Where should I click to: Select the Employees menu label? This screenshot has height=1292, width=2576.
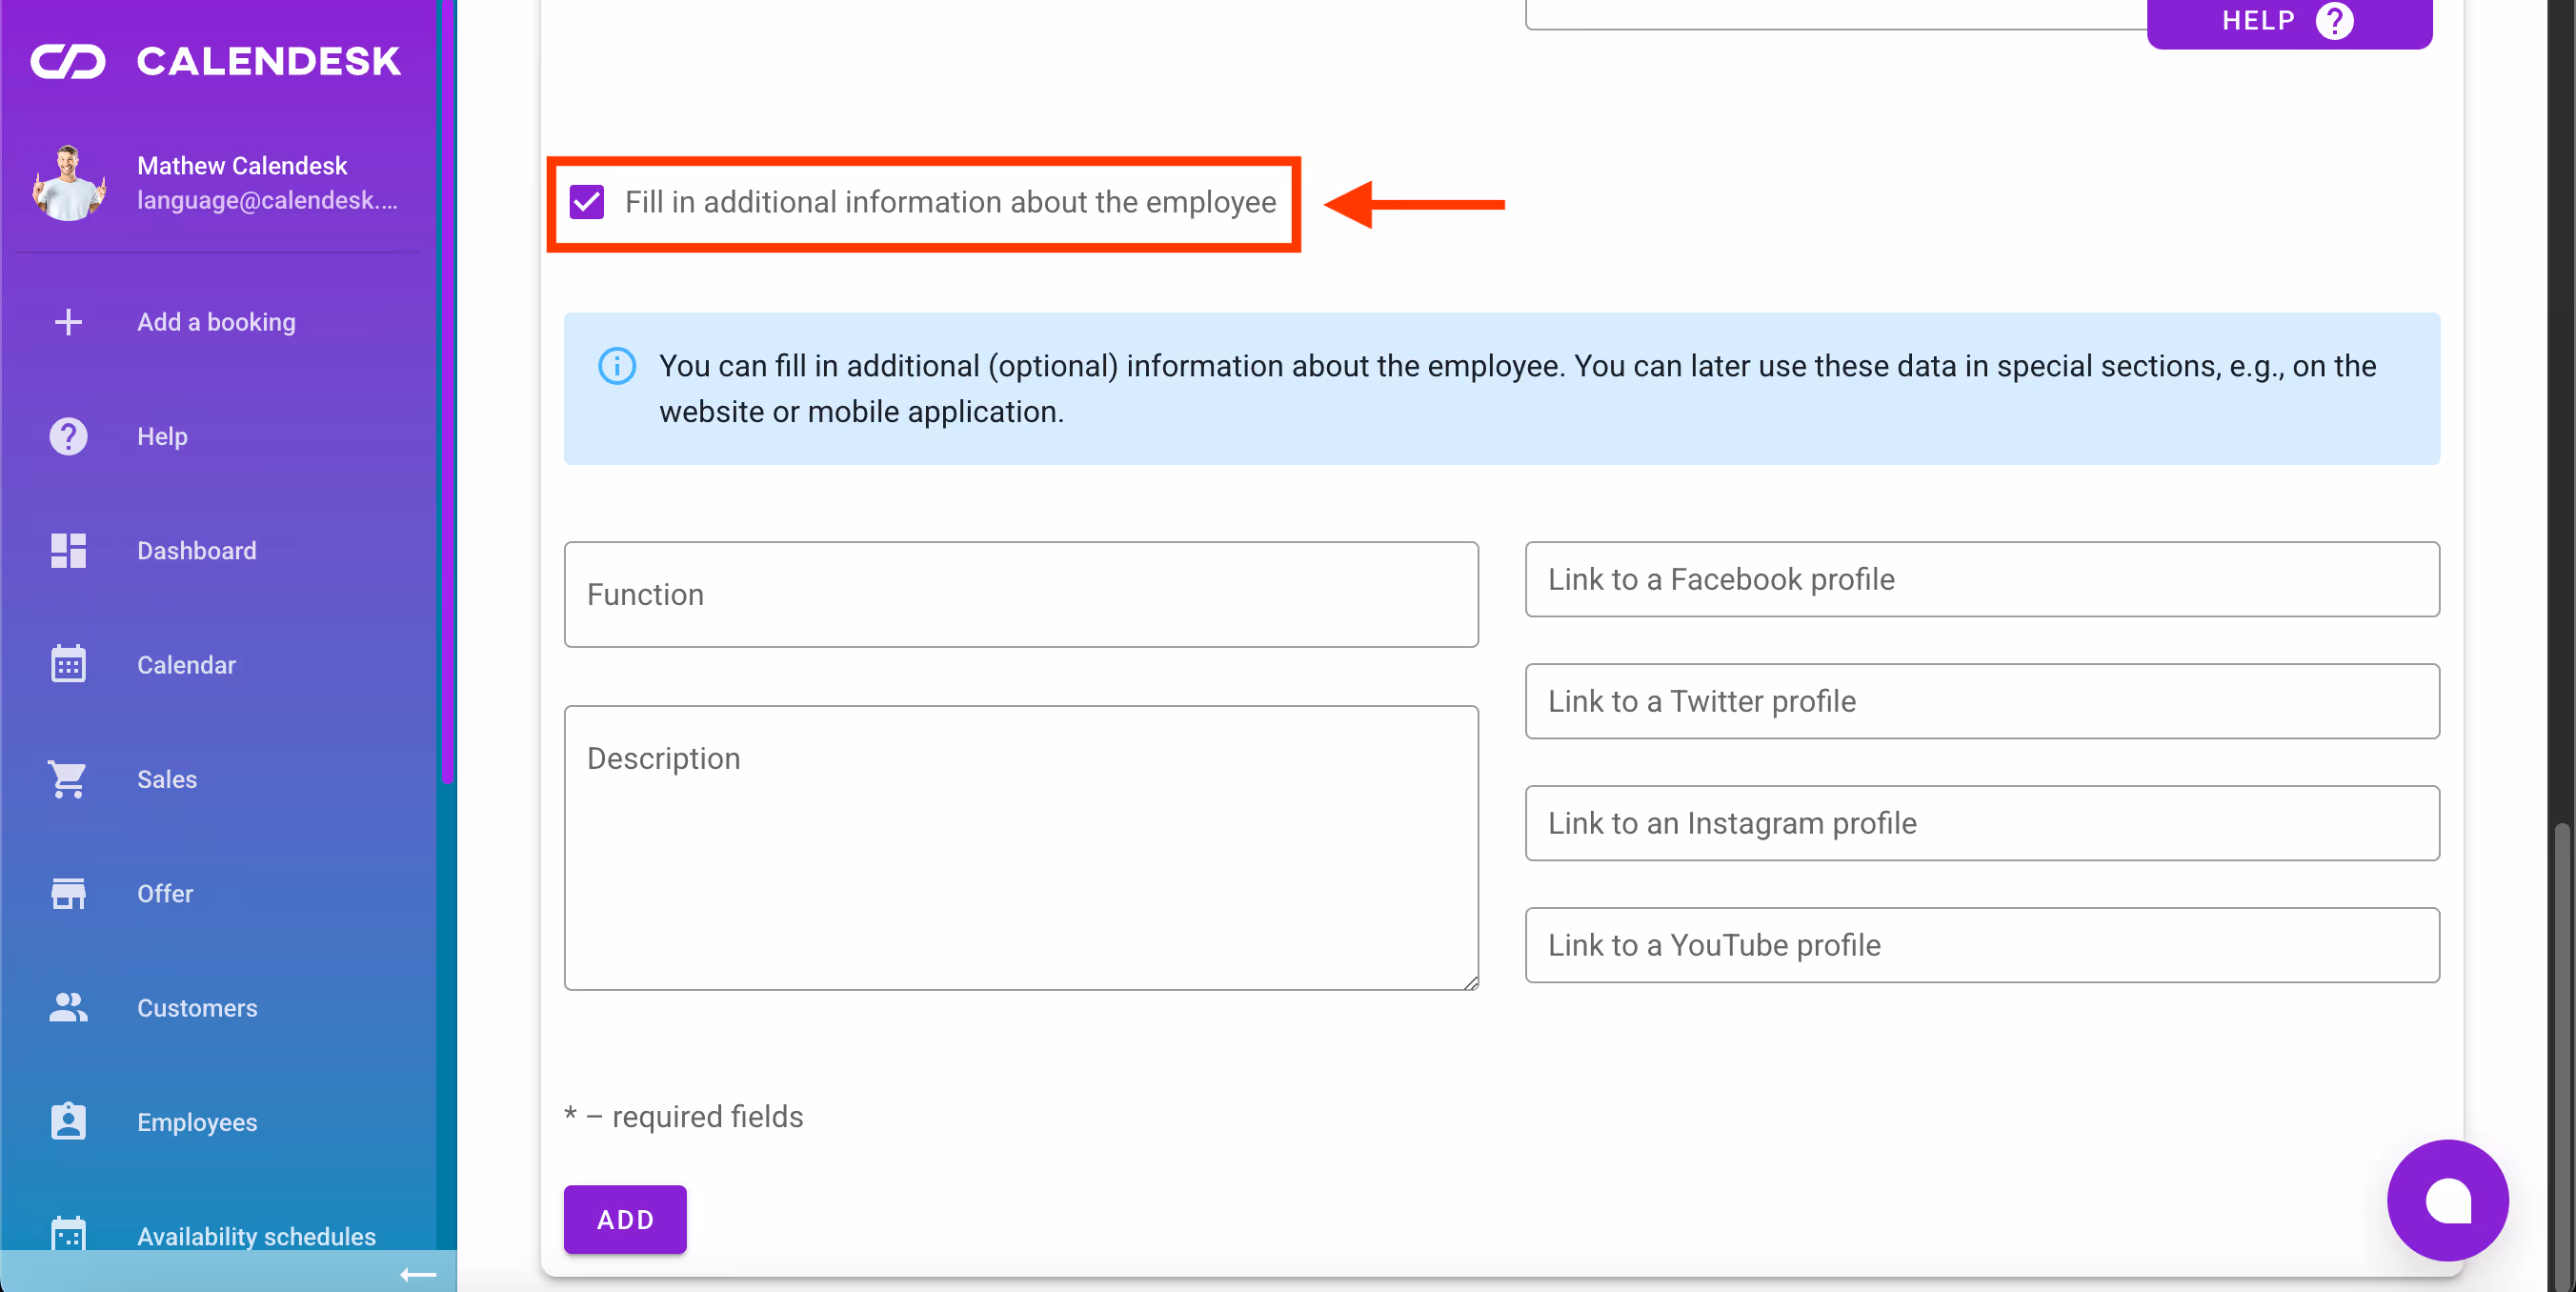click(x=197, y=1122)
